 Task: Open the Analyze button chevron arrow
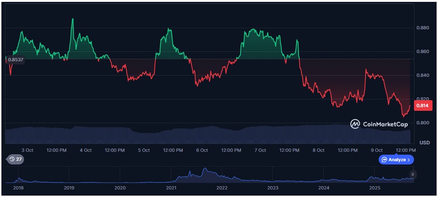tap(409, 159)
